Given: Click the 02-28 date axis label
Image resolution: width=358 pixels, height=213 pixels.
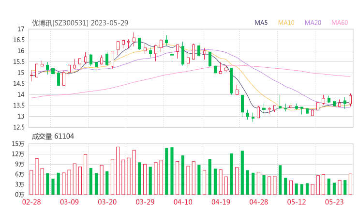Looking at the screenshot, I should [x=31, y=202].
